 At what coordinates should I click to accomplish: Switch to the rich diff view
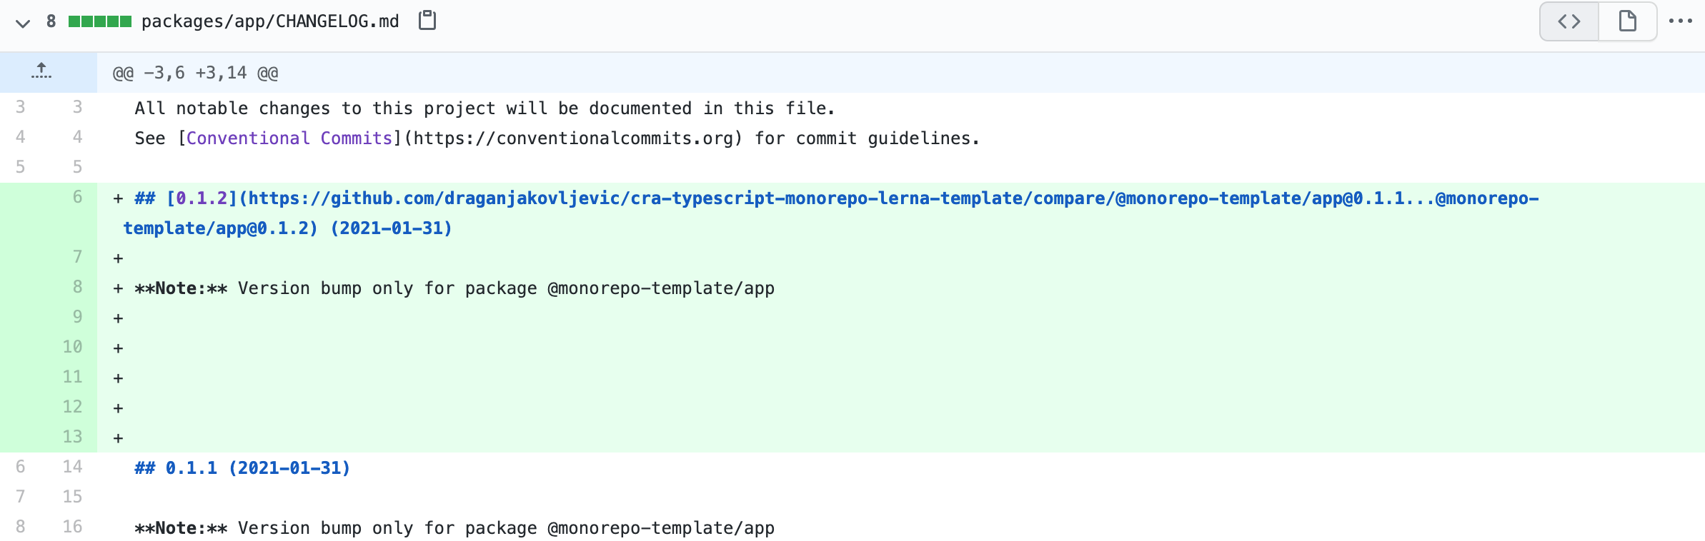[1627, 21]
